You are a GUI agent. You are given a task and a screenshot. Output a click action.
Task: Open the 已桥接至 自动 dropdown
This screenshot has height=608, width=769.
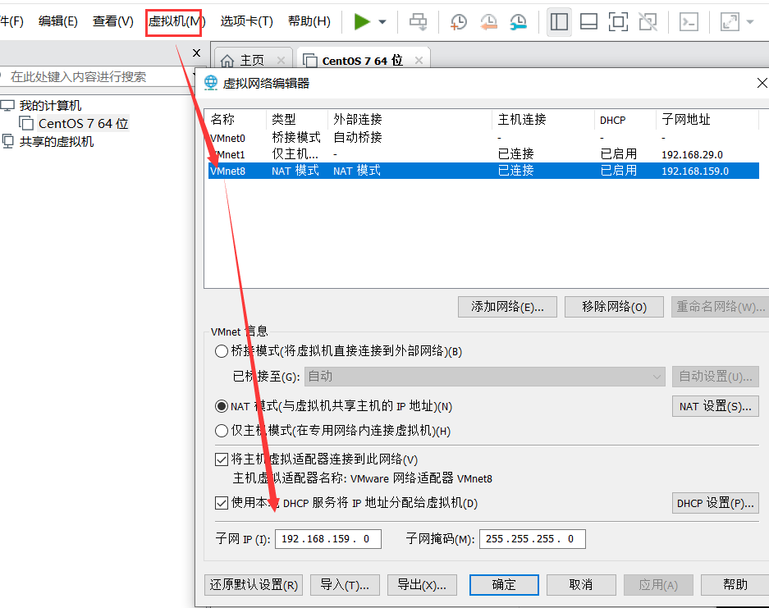pos(484,377)
